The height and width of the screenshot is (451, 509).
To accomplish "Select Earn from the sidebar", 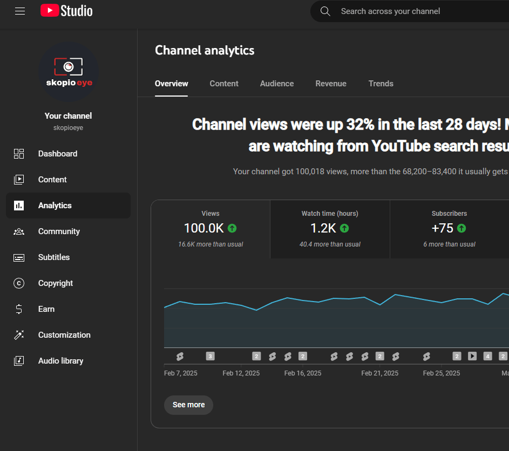I will click(46, 309).
